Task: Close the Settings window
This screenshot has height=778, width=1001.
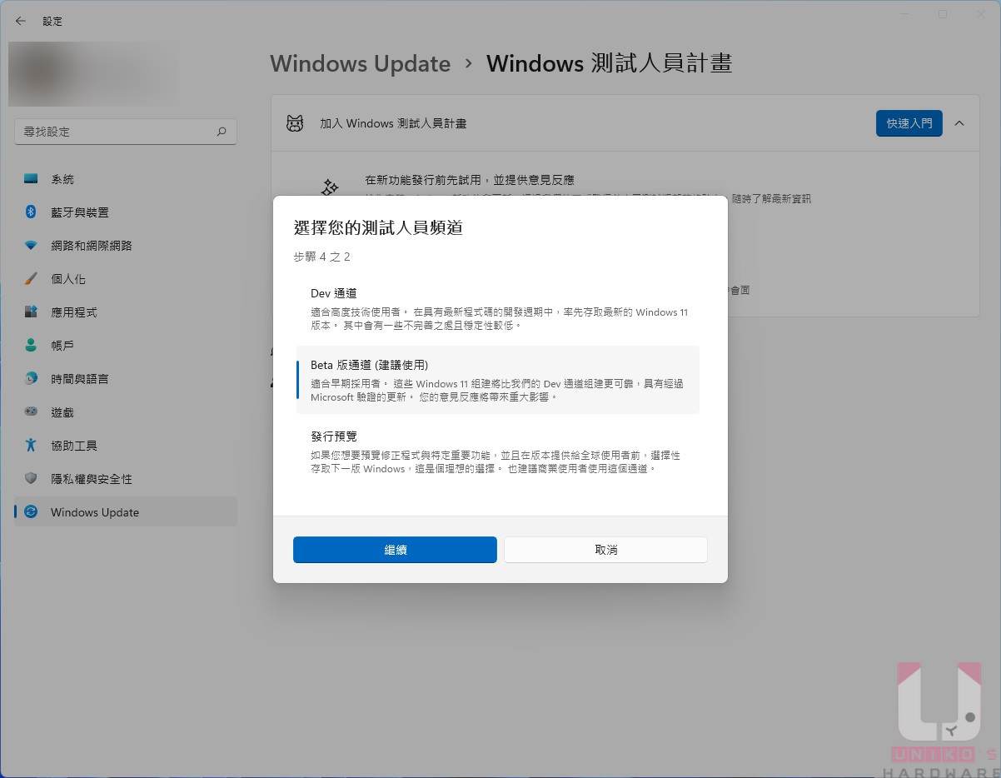Action: (x=981, y=14)
